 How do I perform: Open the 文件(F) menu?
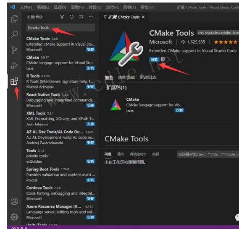(26, 7)
